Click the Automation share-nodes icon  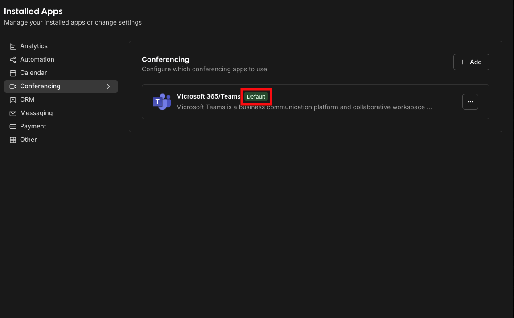[13, 60]
